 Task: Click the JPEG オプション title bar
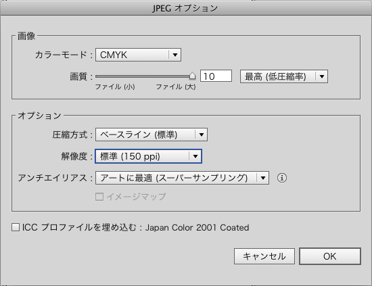point(186,8)
